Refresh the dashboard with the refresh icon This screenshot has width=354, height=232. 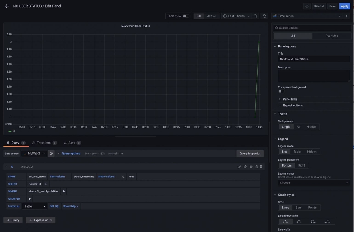(x=264, y=16)
